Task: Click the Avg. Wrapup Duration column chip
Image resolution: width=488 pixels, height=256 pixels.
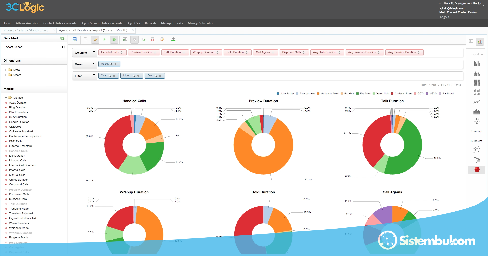Action: tap(364, 52)
